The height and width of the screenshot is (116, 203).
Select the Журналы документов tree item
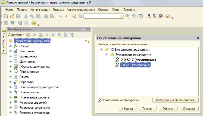tap(35, 67)
